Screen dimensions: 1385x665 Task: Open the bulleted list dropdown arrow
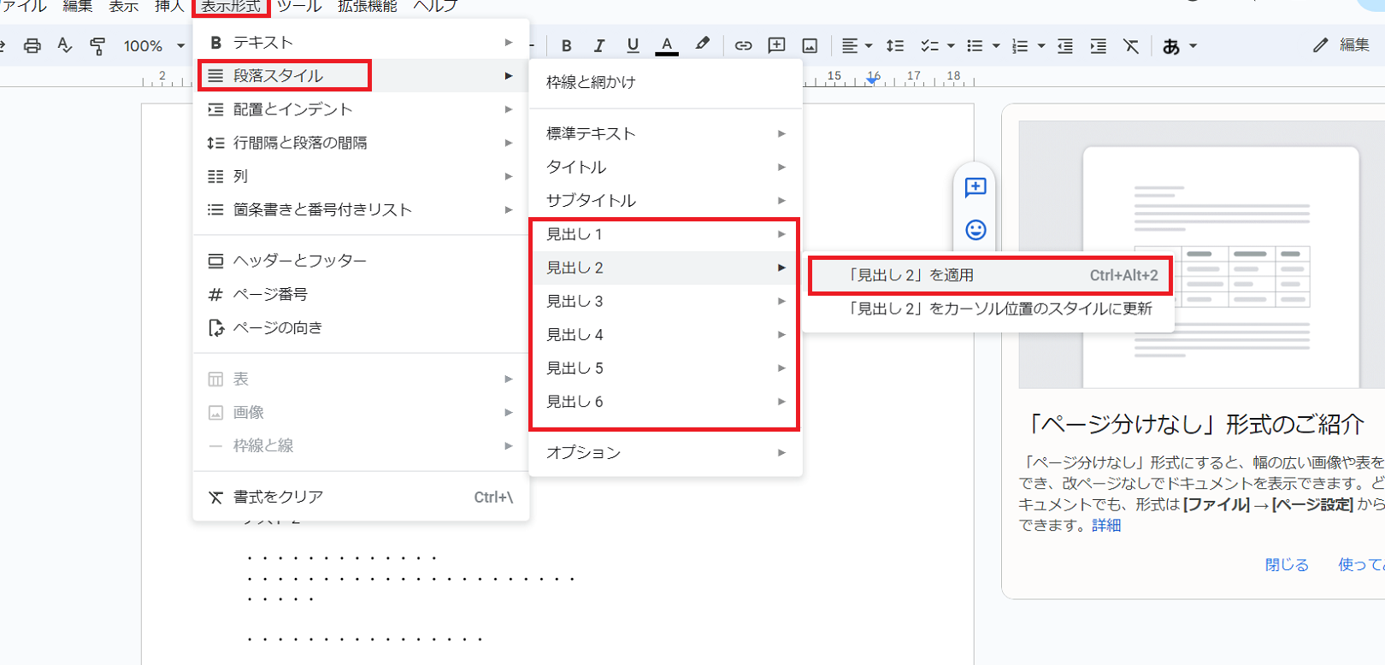(x=996, y=46)
